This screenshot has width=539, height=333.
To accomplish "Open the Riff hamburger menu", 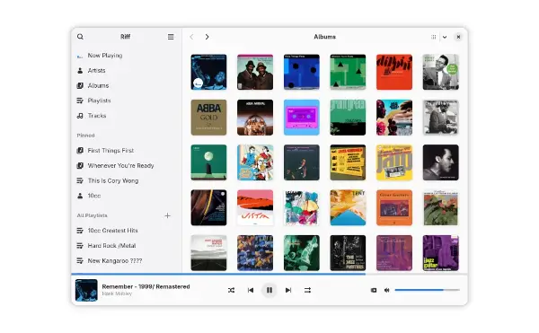I will pos(171,37).
